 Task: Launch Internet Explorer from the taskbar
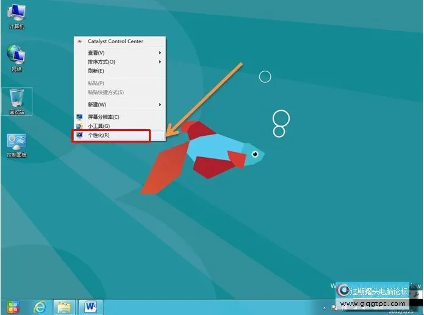tap(40, 306)
